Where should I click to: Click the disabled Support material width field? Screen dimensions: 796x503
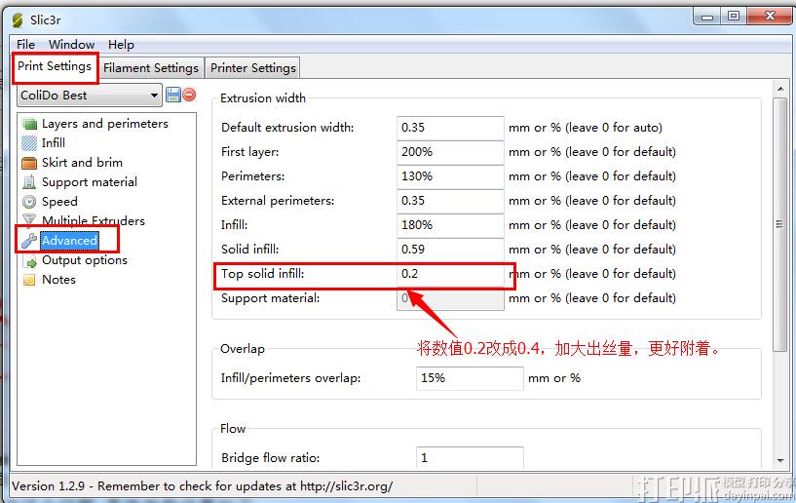coord(450,298)
